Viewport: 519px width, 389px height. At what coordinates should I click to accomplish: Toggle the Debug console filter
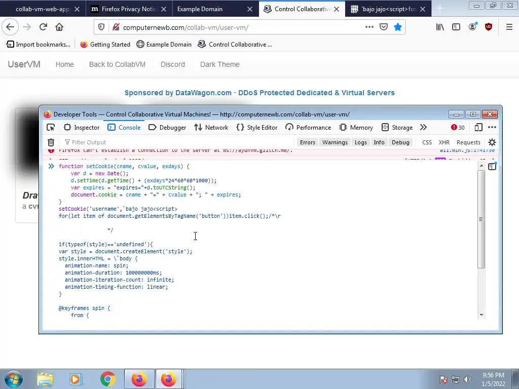pos(400,142)
